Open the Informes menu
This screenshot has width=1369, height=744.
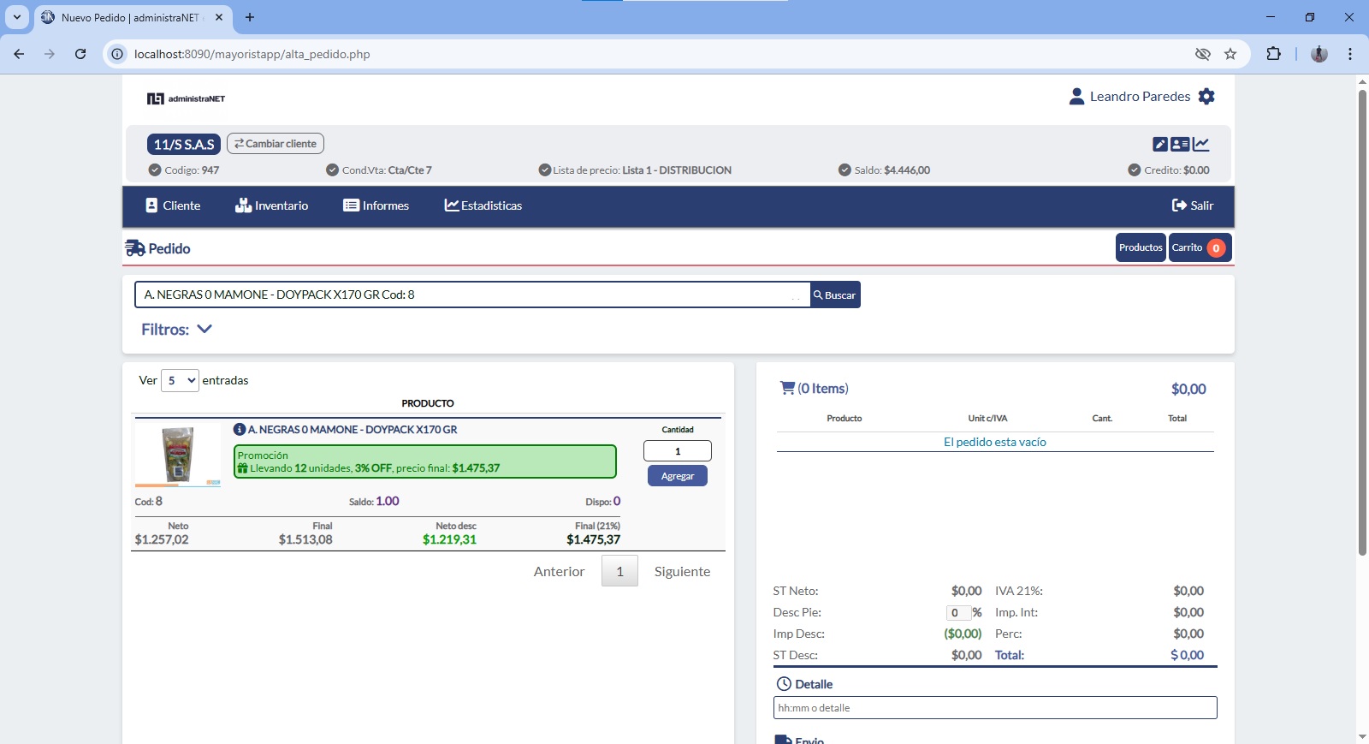point(376,205)
